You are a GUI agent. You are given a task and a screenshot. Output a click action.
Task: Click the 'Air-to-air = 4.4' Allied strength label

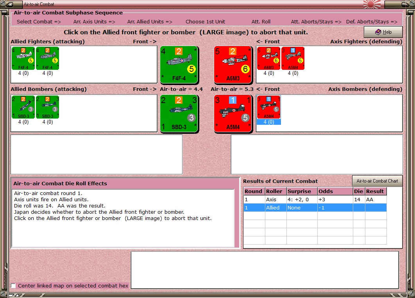click(181, 89)
